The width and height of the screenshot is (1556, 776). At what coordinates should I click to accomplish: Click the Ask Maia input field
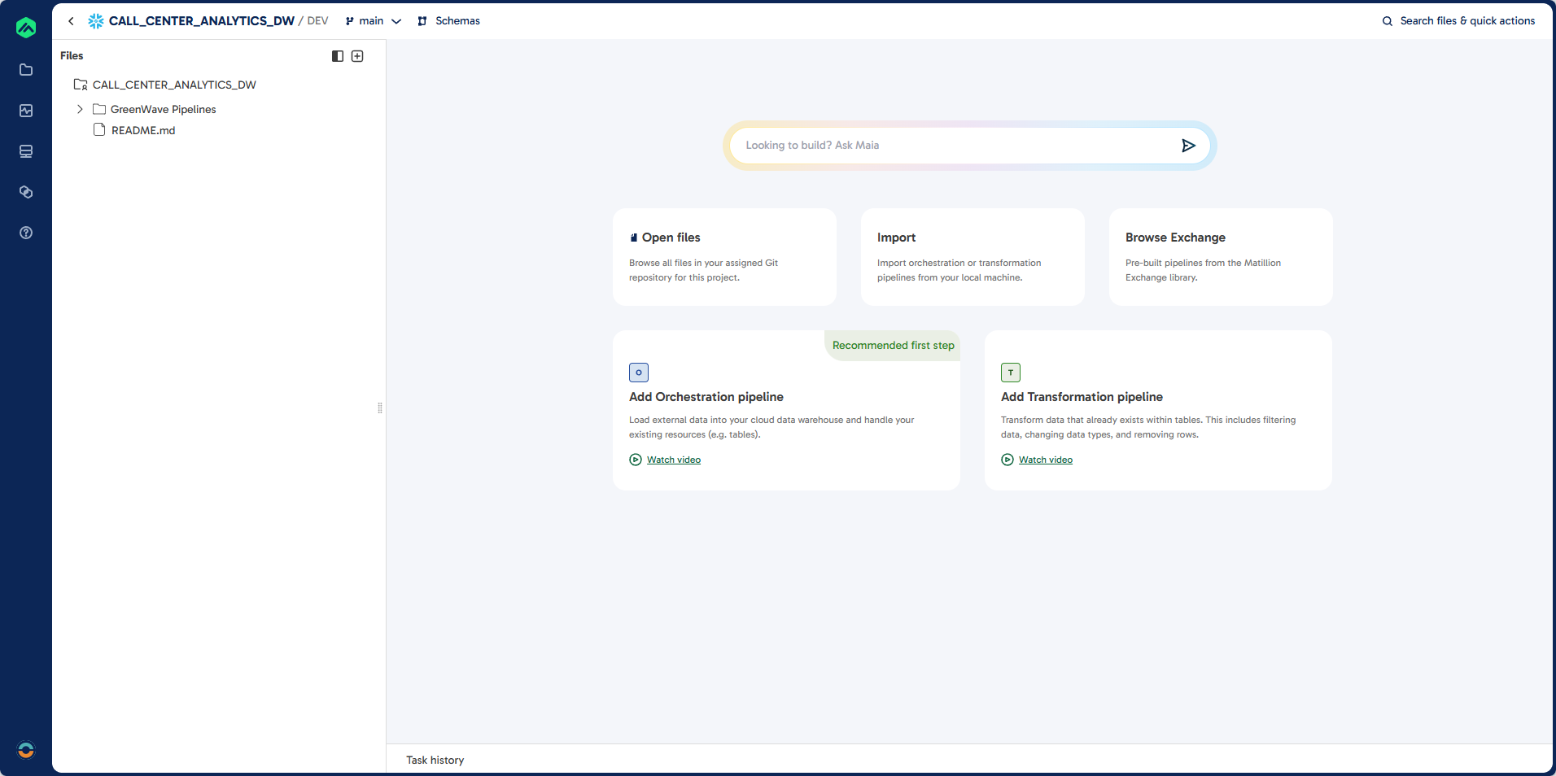click(x=952, y=146)
